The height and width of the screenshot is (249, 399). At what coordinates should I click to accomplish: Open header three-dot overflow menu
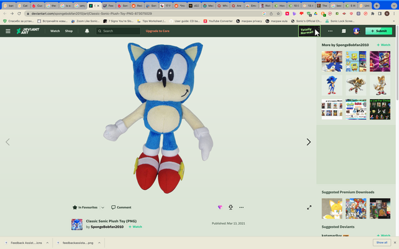330,31
